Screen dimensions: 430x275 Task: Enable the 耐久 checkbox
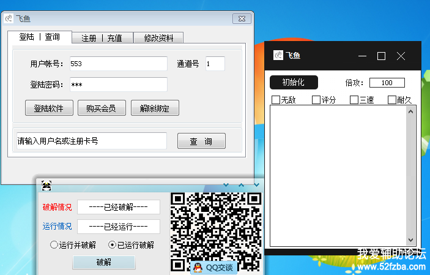click(392, 100)
